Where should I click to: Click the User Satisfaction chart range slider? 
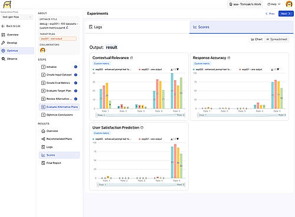coord(141,185)
